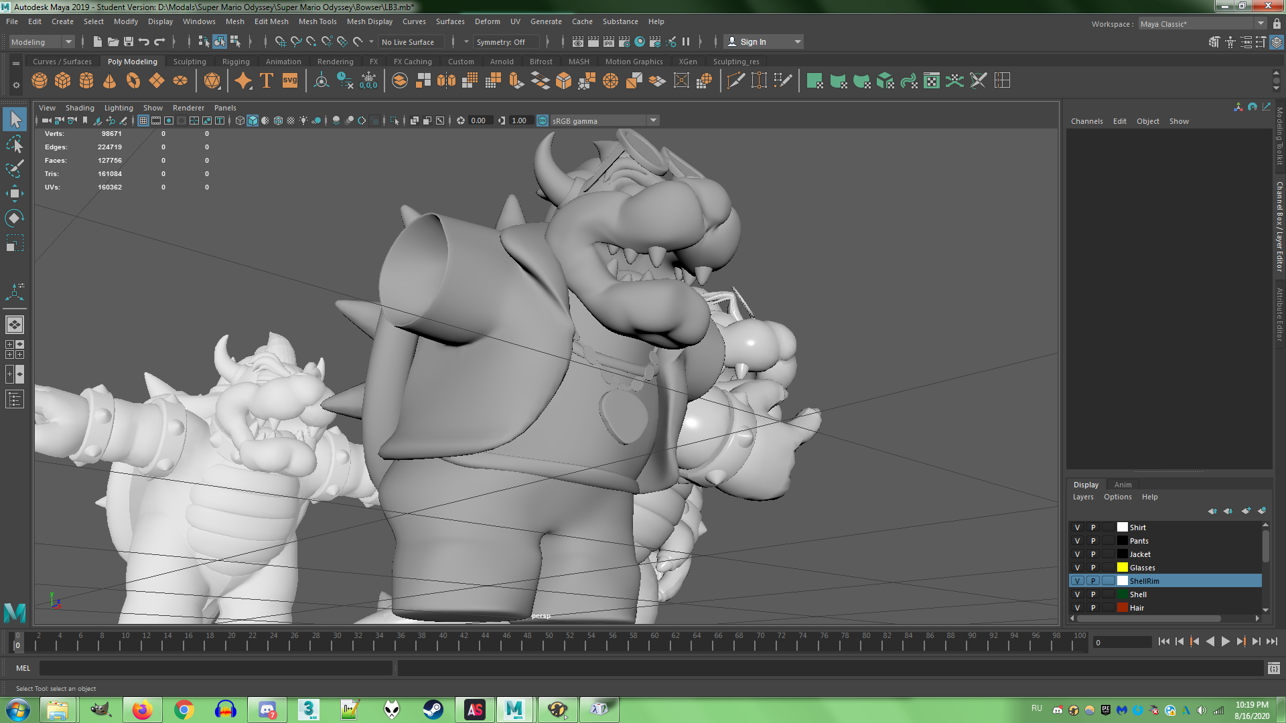Image resolution: width=1286 pixels, height=723 pixels.
Task: Open the Mesh Tools menu
Action: tap(317, 21)
